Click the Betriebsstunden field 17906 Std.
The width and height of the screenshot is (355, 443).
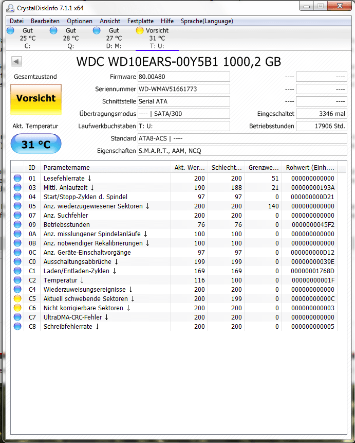coord(322,126)
